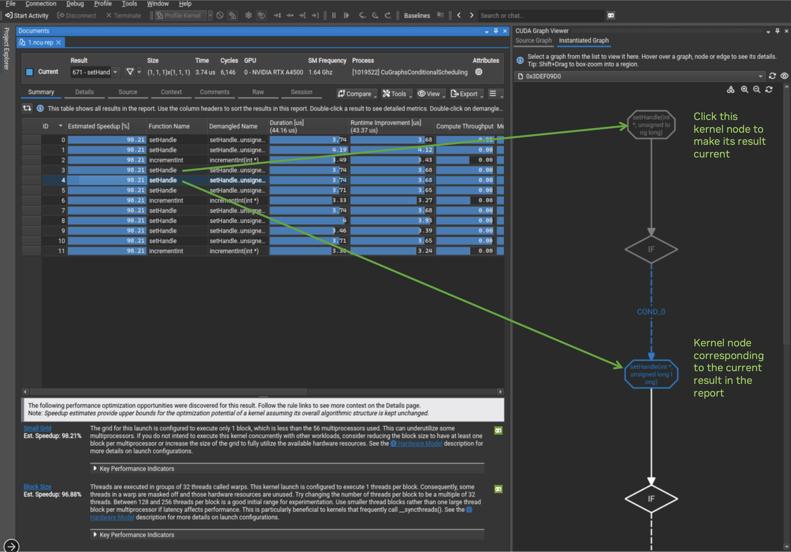The height and width of the screenshot is (552, 791).
Task: Click the pause icon in the toolbar
Action: coord(334,16)
